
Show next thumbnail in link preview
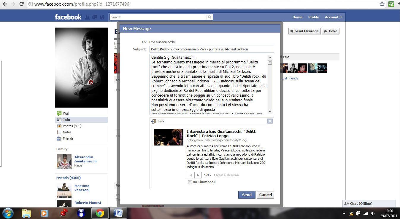[x=198, y=175]
